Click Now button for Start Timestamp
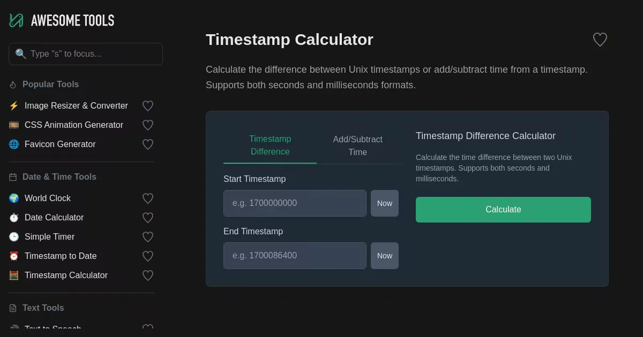Viewport: 643px width, 337px height. point(384,203)
